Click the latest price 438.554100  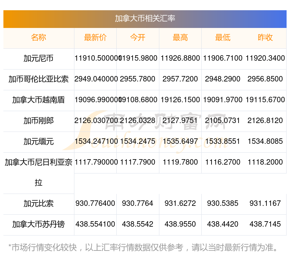[95, 224]
